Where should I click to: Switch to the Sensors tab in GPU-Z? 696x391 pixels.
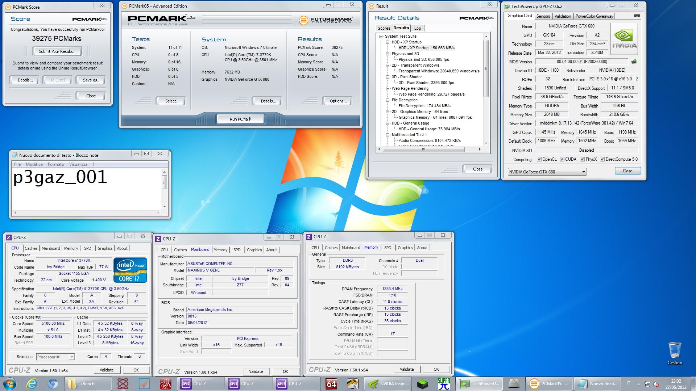point(543,16)
